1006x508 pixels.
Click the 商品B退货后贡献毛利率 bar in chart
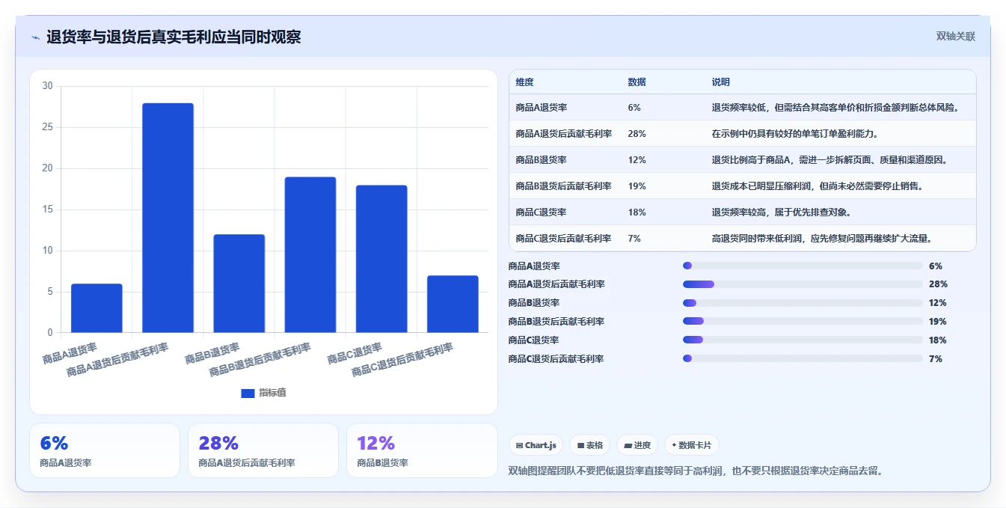310,255
